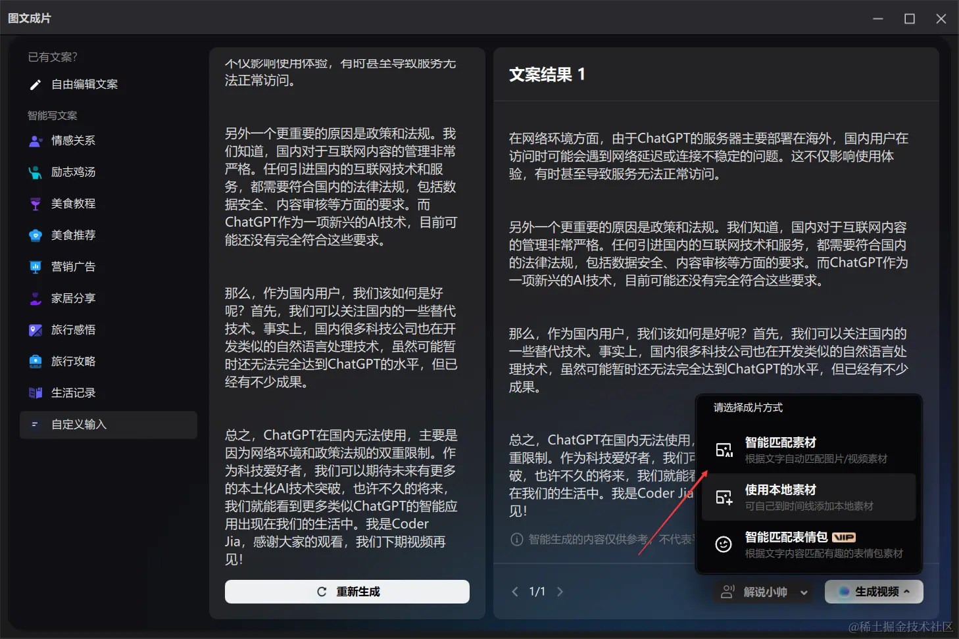Viewport: 959px width, 639px height.
Task: Select the 自由编辑文案 pencil icon
Action: tap(36, 84)
